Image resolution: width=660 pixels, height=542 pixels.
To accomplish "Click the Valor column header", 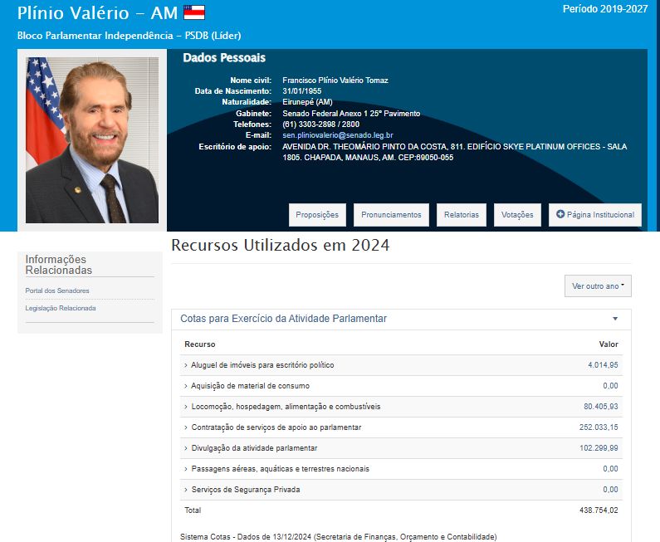I will coord(609,344).
